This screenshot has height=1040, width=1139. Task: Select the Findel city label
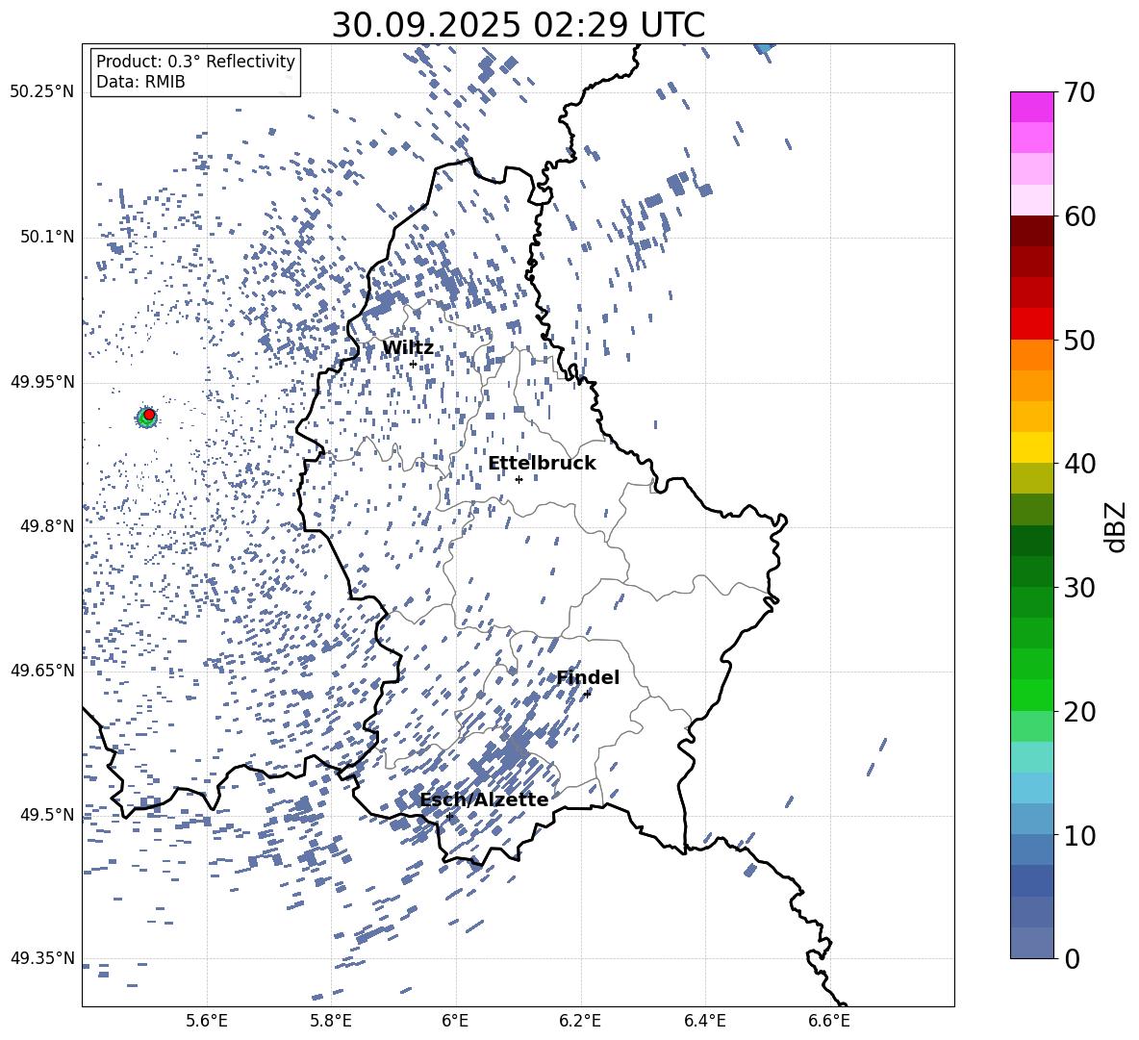tap(588, 678)
